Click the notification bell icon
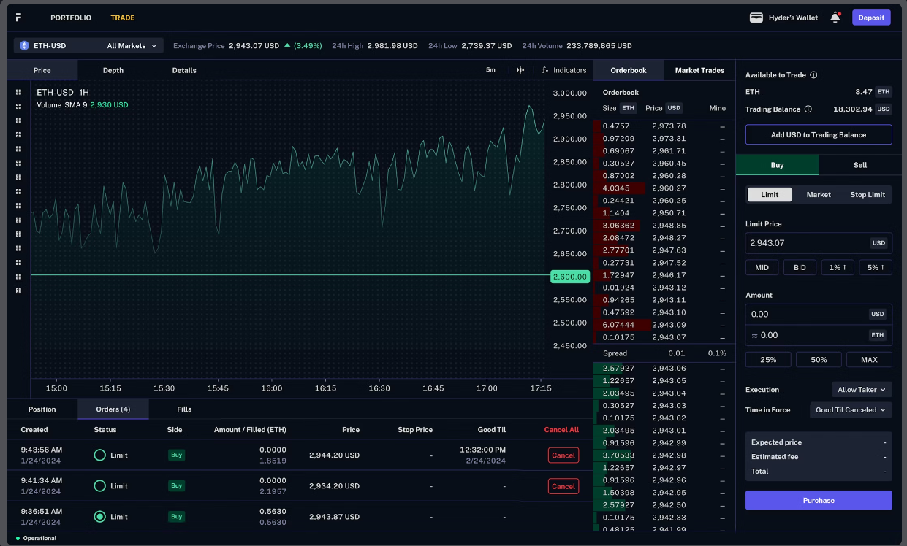This screenshot has height=546, width=907. (835, 18)
